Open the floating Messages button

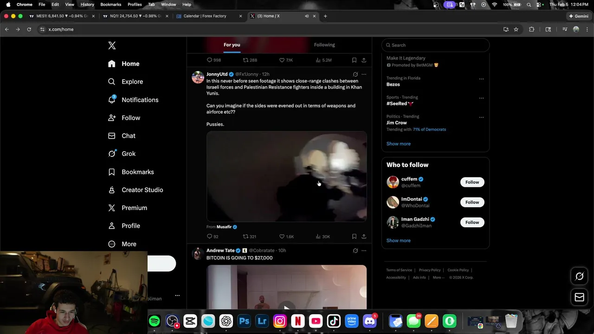579,297
